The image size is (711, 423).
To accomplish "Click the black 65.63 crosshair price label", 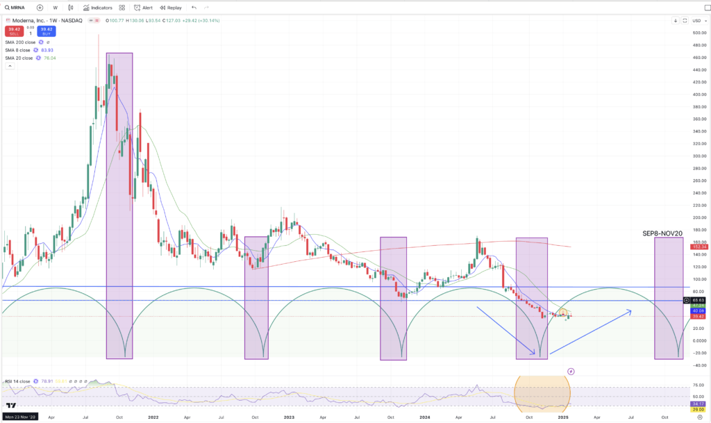I will [699, 300].
